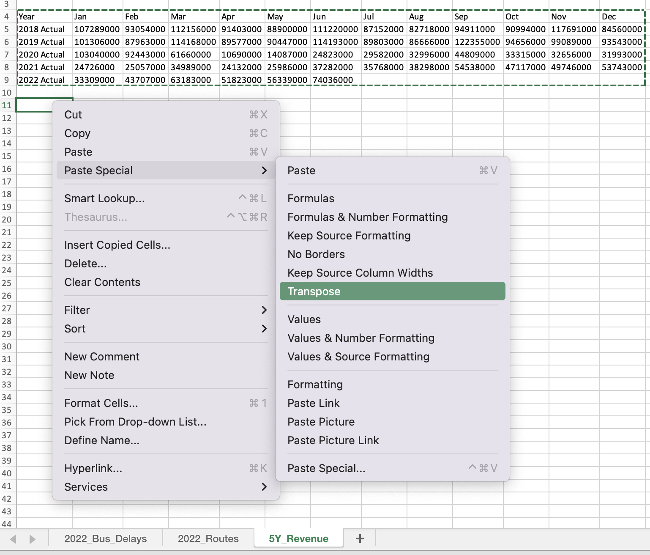
Task: Expand the Filter submenu
Action: pyautogui.click(x=165, y=310)
